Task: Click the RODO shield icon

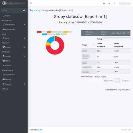Action: (x=3, y=61)
